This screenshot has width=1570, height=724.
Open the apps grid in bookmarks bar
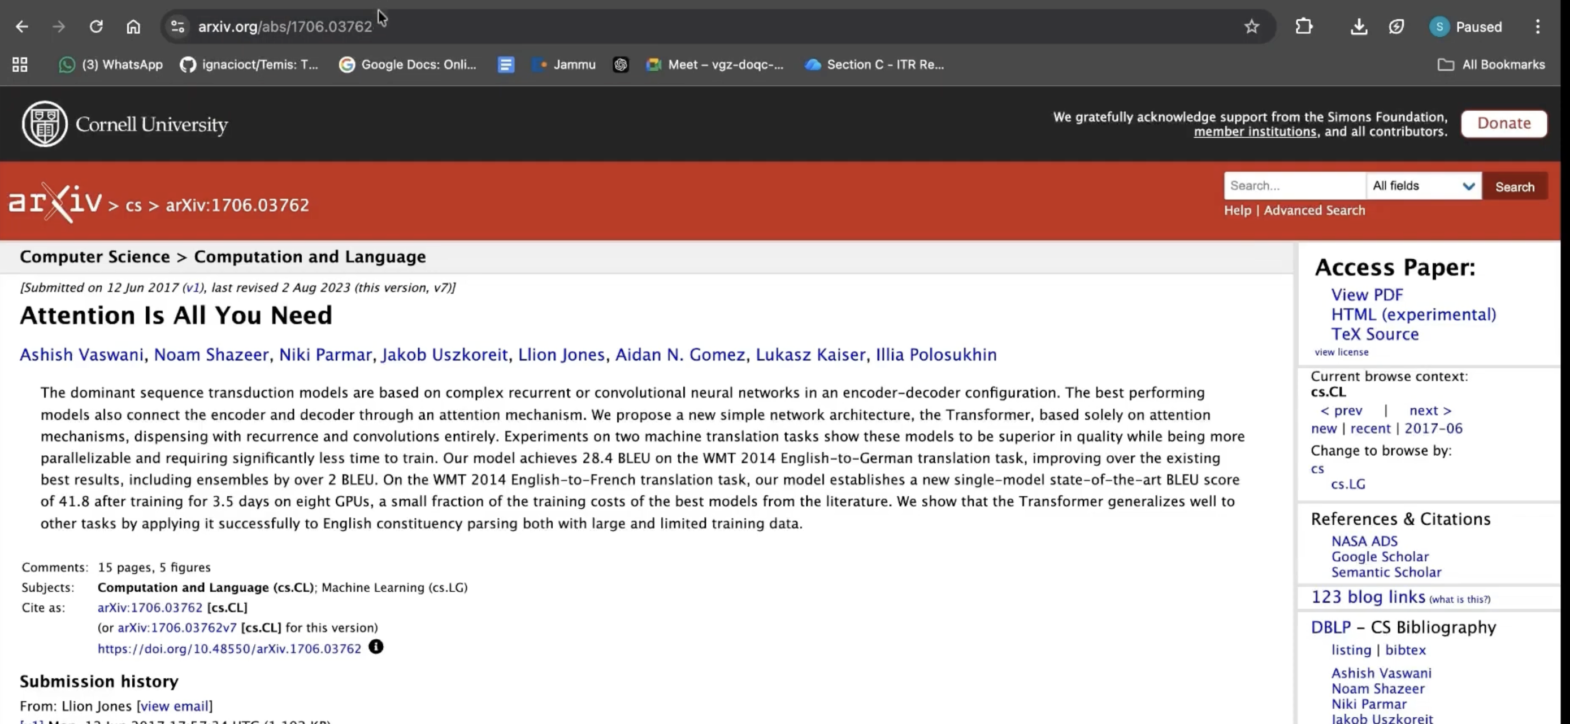[20, 64]
